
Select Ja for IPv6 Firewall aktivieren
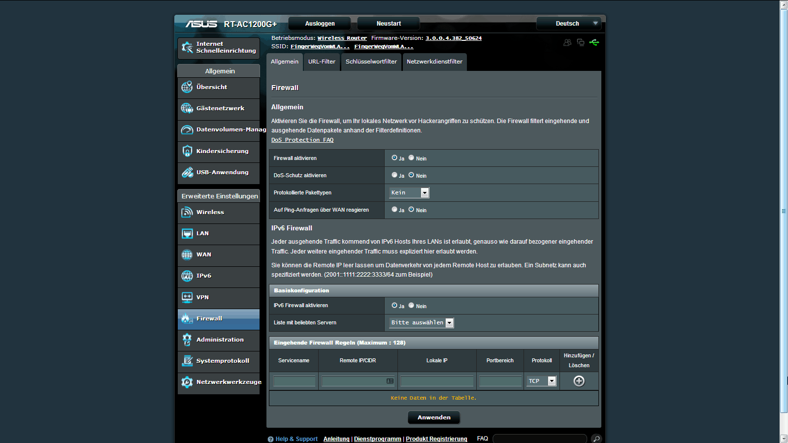[x=394, y=305]
